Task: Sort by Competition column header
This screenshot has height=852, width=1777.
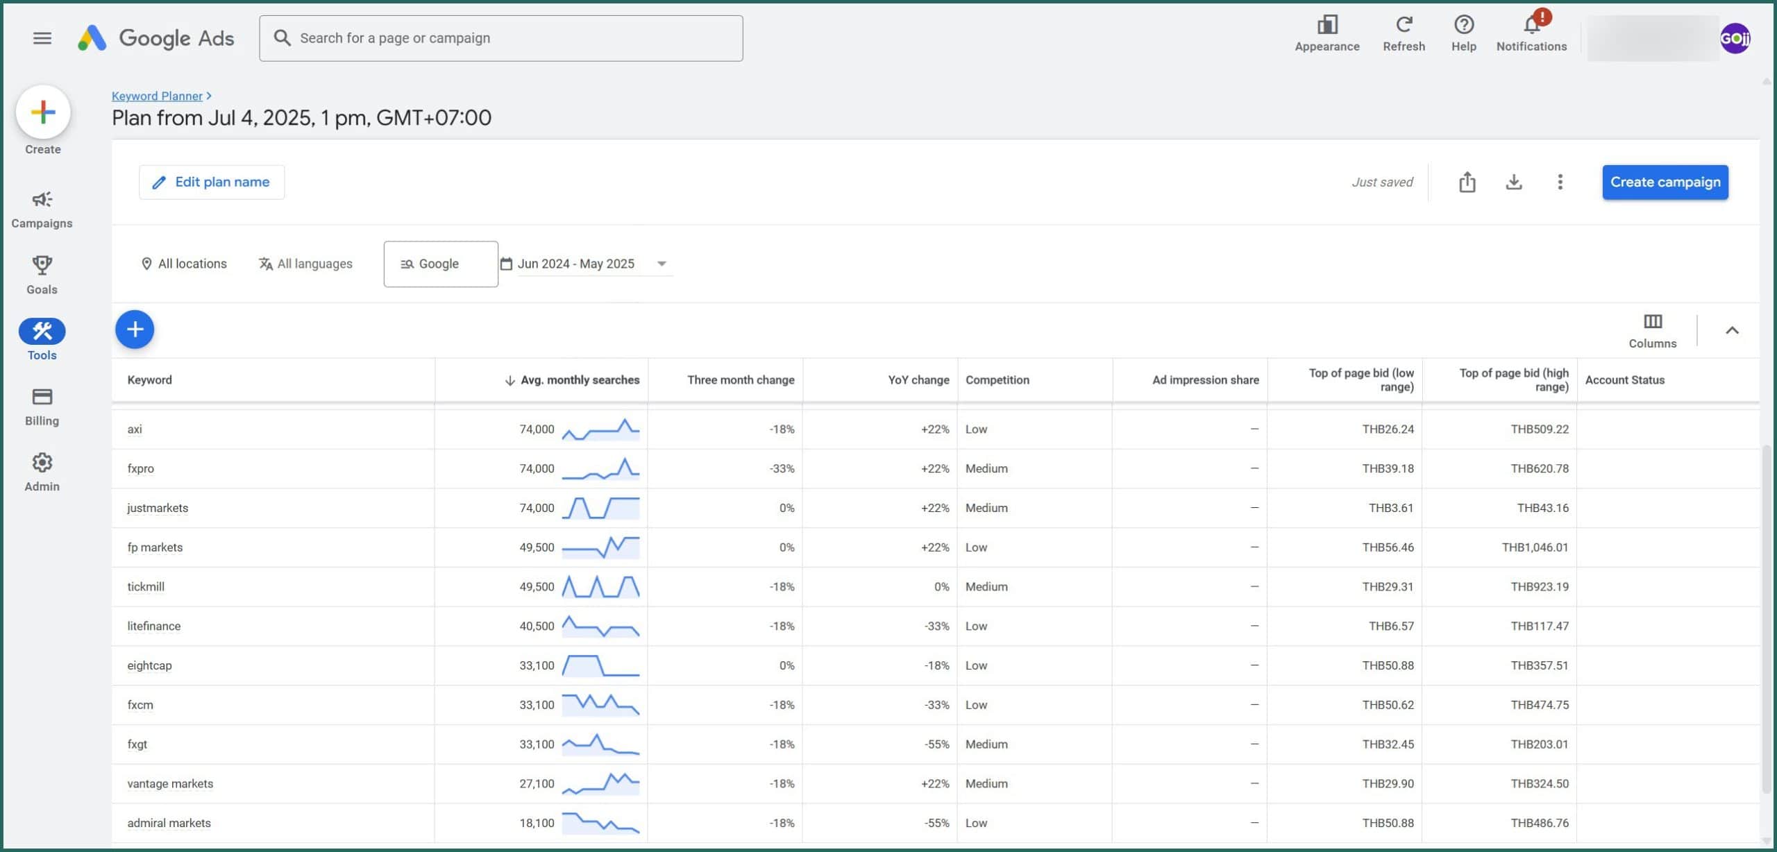Action: 997,380
